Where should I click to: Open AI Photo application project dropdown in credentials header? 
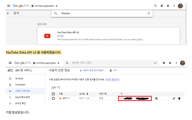click(46, 63)
